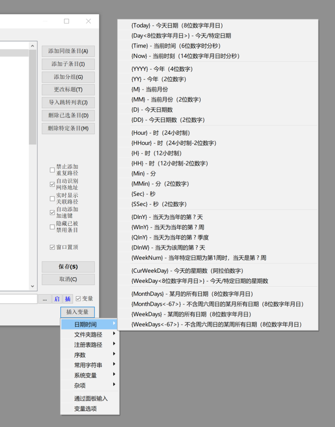Click the 更改标题(T) button
The width and height of the screenshot is (335, 427).
click(68, 89)
